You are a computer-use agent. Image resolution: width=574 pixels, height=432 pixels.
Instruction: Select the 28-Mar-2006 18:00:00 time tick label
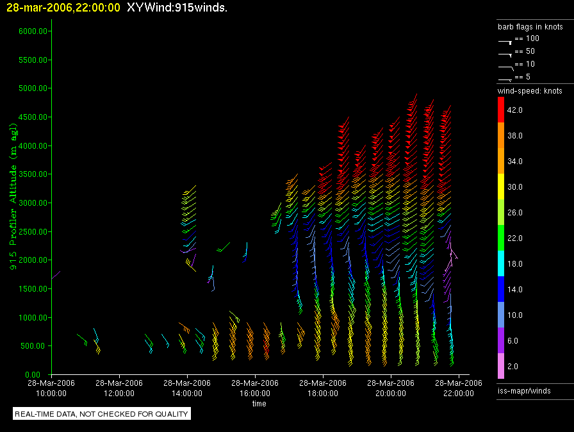coord(323,388)
